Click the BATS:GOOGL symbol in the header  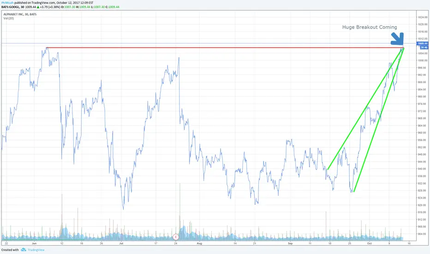[10, 7]
